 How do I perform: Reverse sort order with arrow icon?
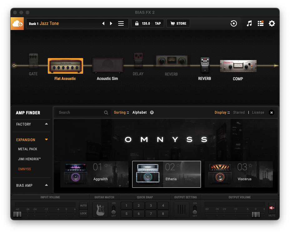point(152,112)
